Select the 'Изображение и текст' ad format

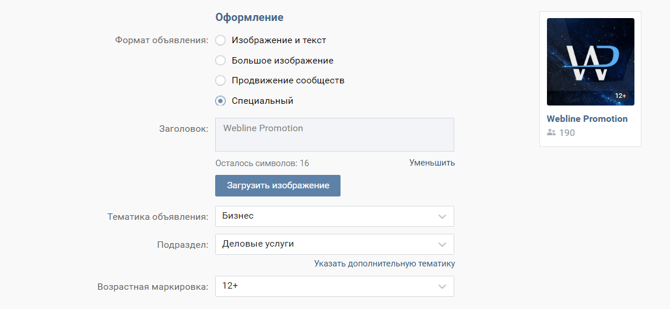coord(220,41)
